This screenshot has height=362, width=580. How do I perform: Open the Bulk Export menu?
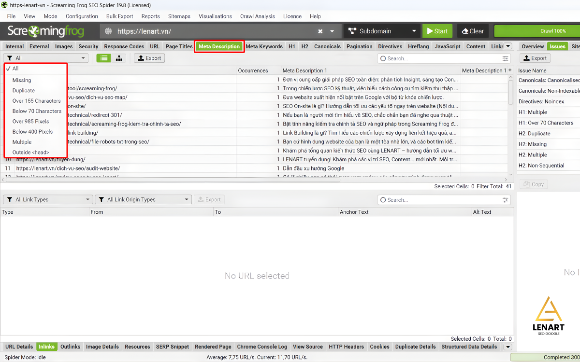(119, 16)
